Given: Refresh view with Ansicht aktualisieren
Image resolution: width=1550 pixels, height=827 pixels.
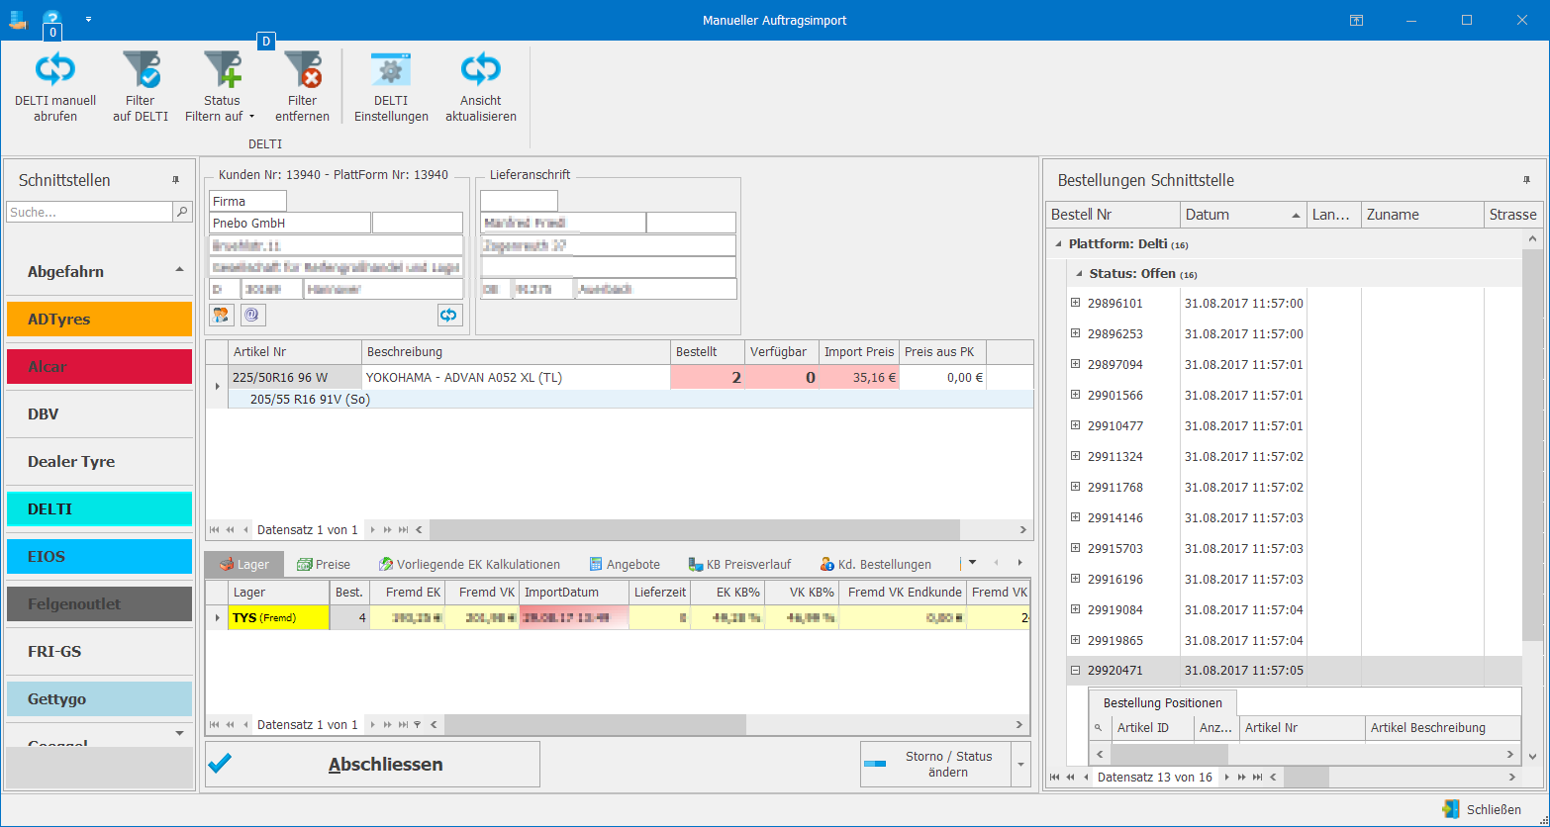Looking at the screenshot, I should tap(481, 87).
